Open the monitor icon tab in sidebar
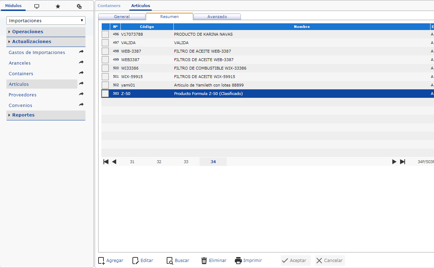Viewport: 434px width, 268px height. [37, 6]
